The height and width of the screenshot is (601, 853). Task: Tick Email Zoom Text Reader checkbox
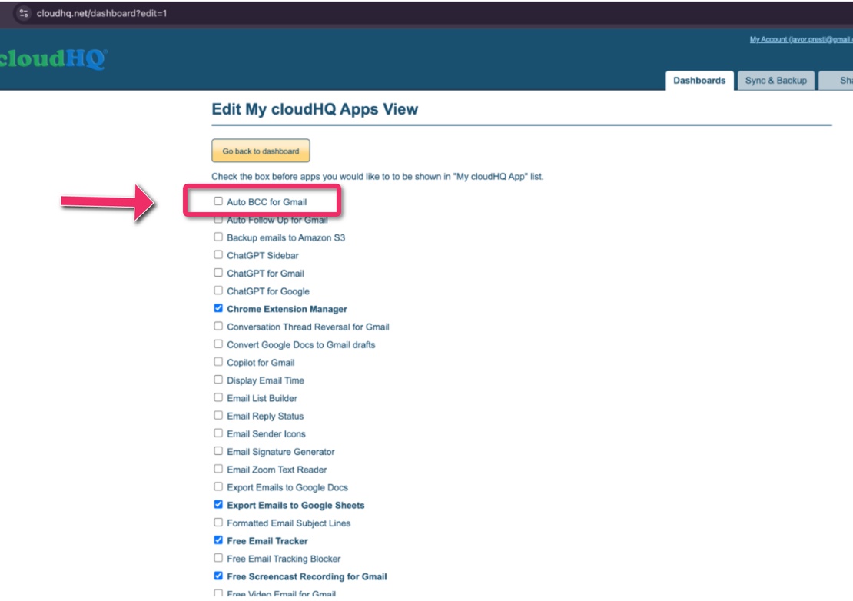(218, 469)
